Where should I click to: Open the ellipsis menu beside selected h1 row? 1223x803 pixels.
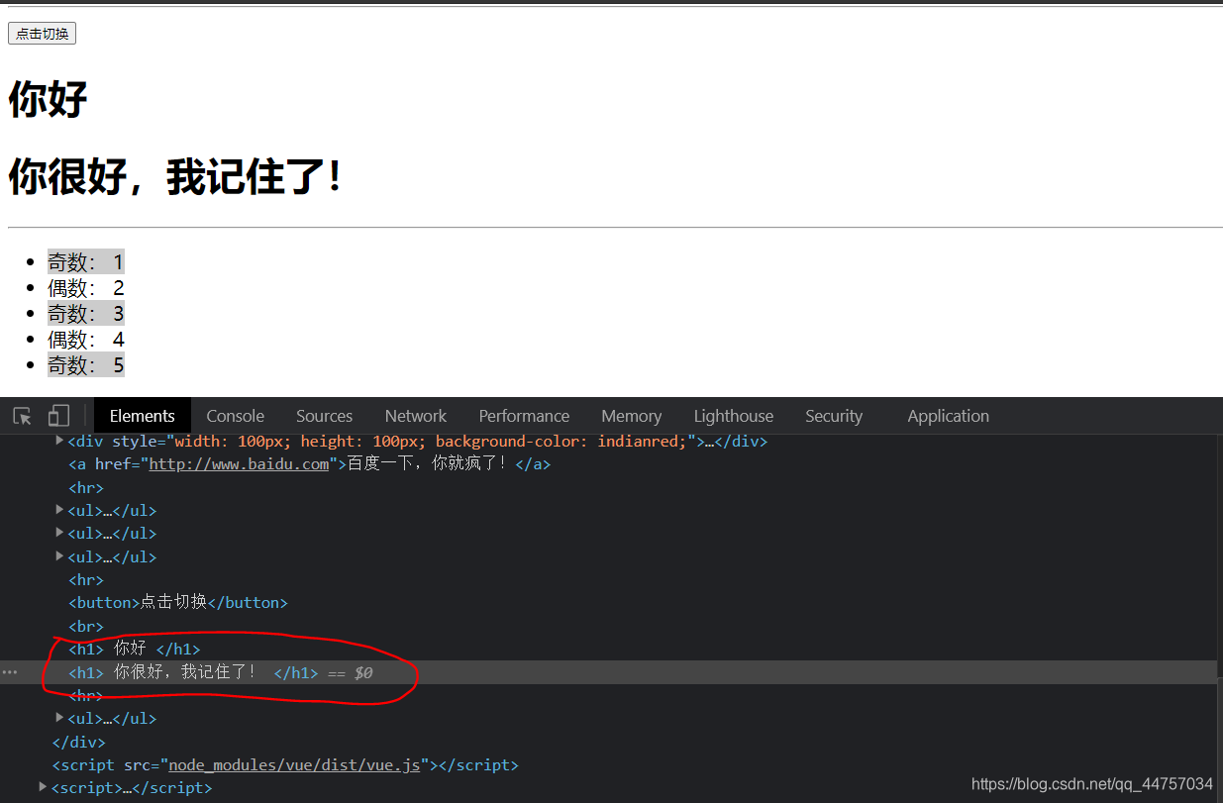[10, 672]
